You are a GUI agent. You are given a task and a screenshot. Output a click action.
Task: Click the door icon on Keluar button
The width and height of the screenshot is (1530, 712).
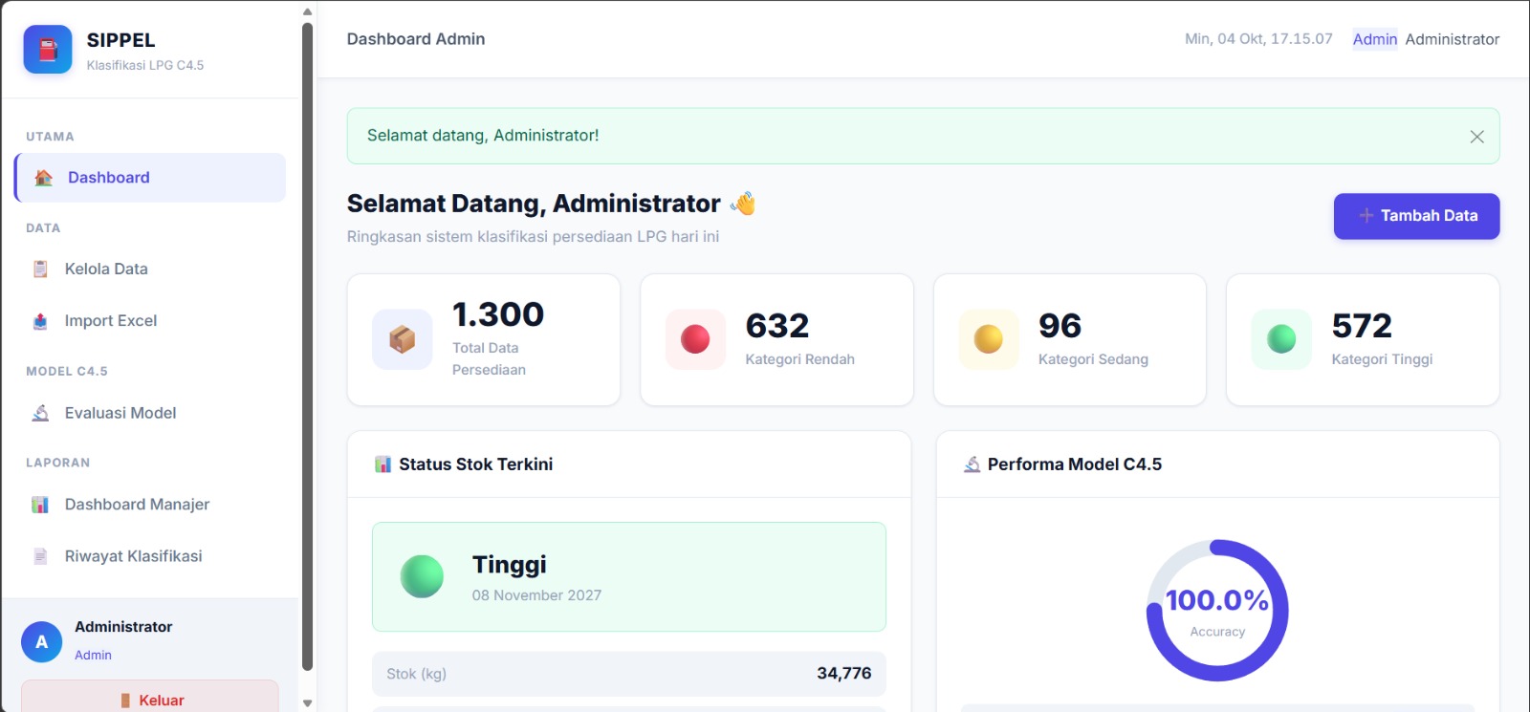click(x=125, y=701)
